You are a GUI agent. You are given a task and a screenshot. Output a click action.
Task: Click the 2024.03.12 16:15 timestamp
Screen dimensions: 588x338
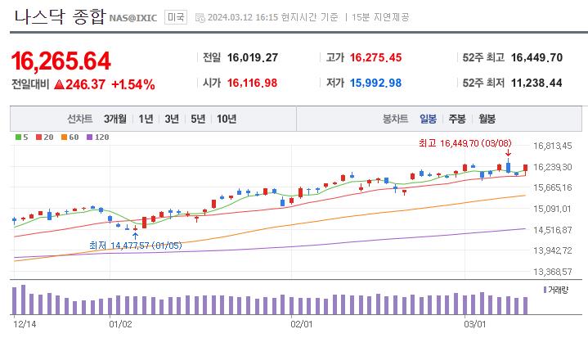point(243,17)
